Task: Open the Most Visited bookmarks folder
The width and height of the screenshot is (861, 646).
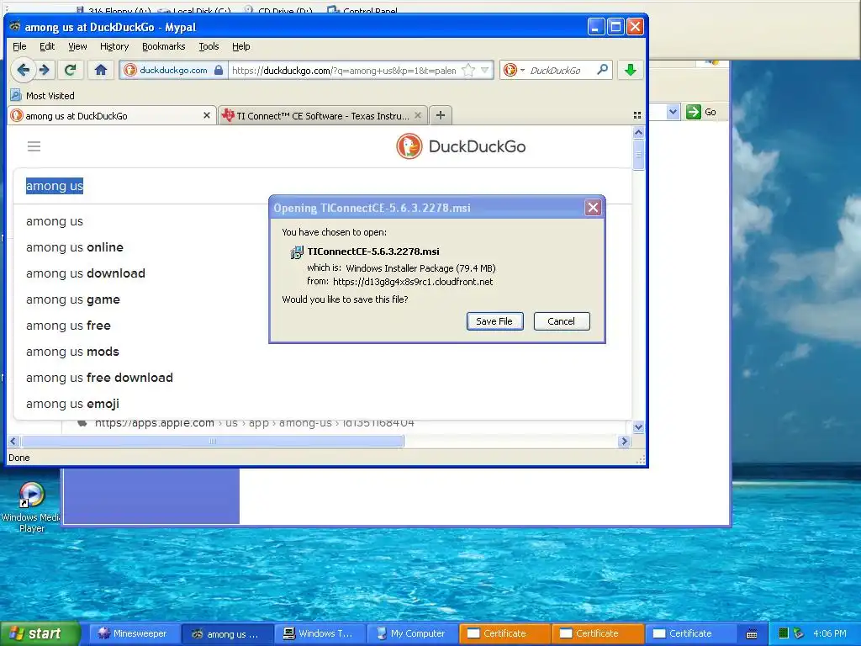Action: (x=42, y=96)
